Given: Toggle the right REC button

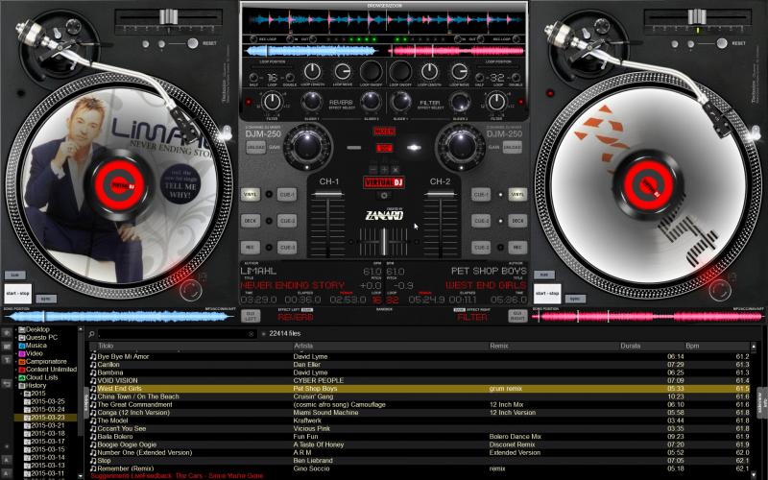Looking at the screenshot, I should [517, 248].
